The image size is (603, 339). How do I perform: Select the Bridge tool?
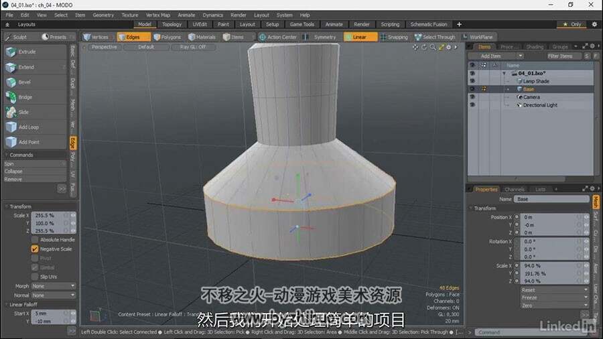[35, 97]
